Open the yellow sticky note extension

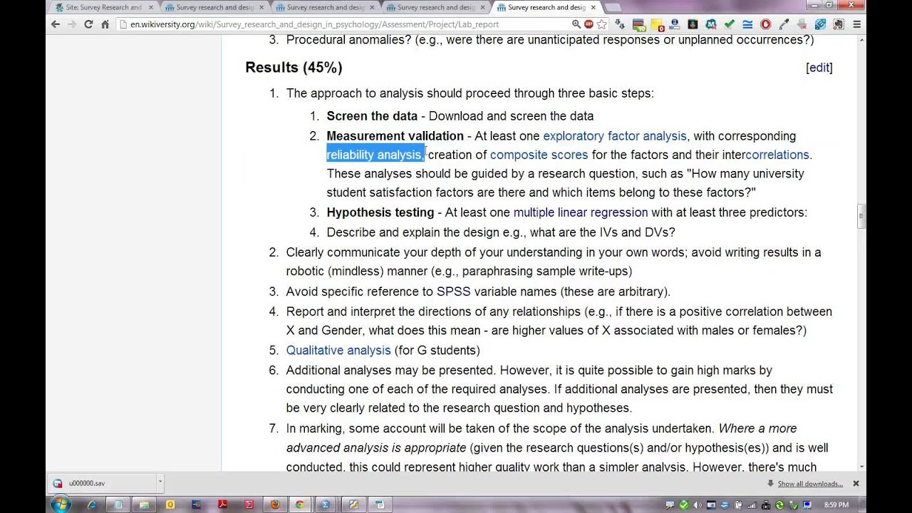pos(657,24)
